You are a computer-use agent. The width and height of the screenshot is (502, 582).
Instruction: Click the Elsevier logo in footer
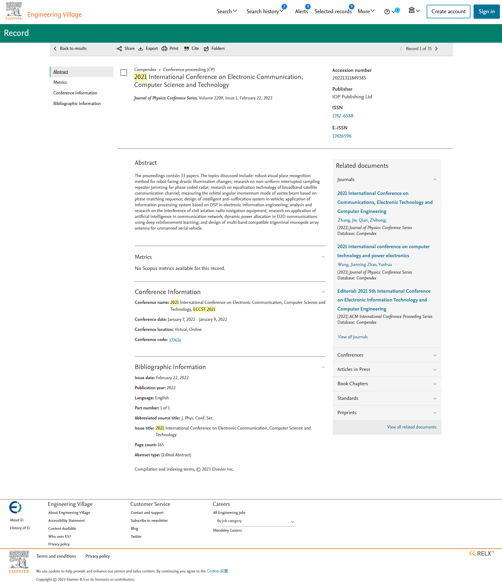click(x=19, y=562)
